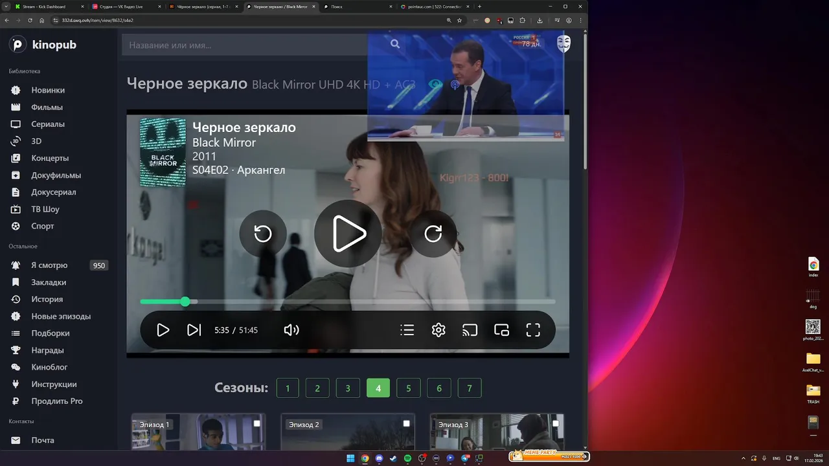Image resolution: width=829 pixels, height=466 pixels.
Task: Mark Эпизод 3 checkbox as watched
Action: (556, 423)
